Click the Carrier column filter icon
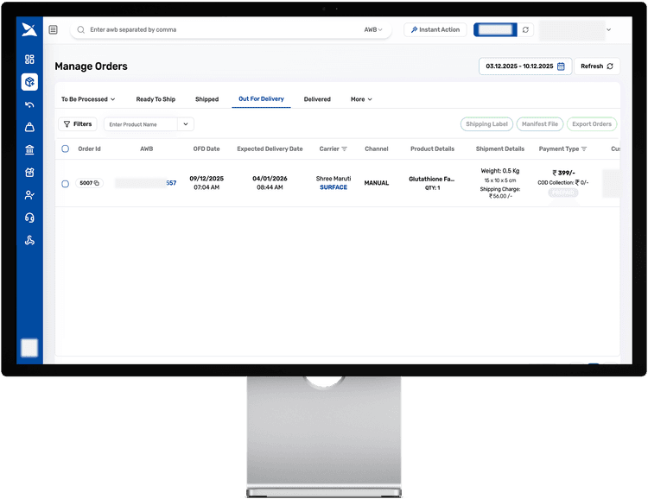 (x=345, y=149)
